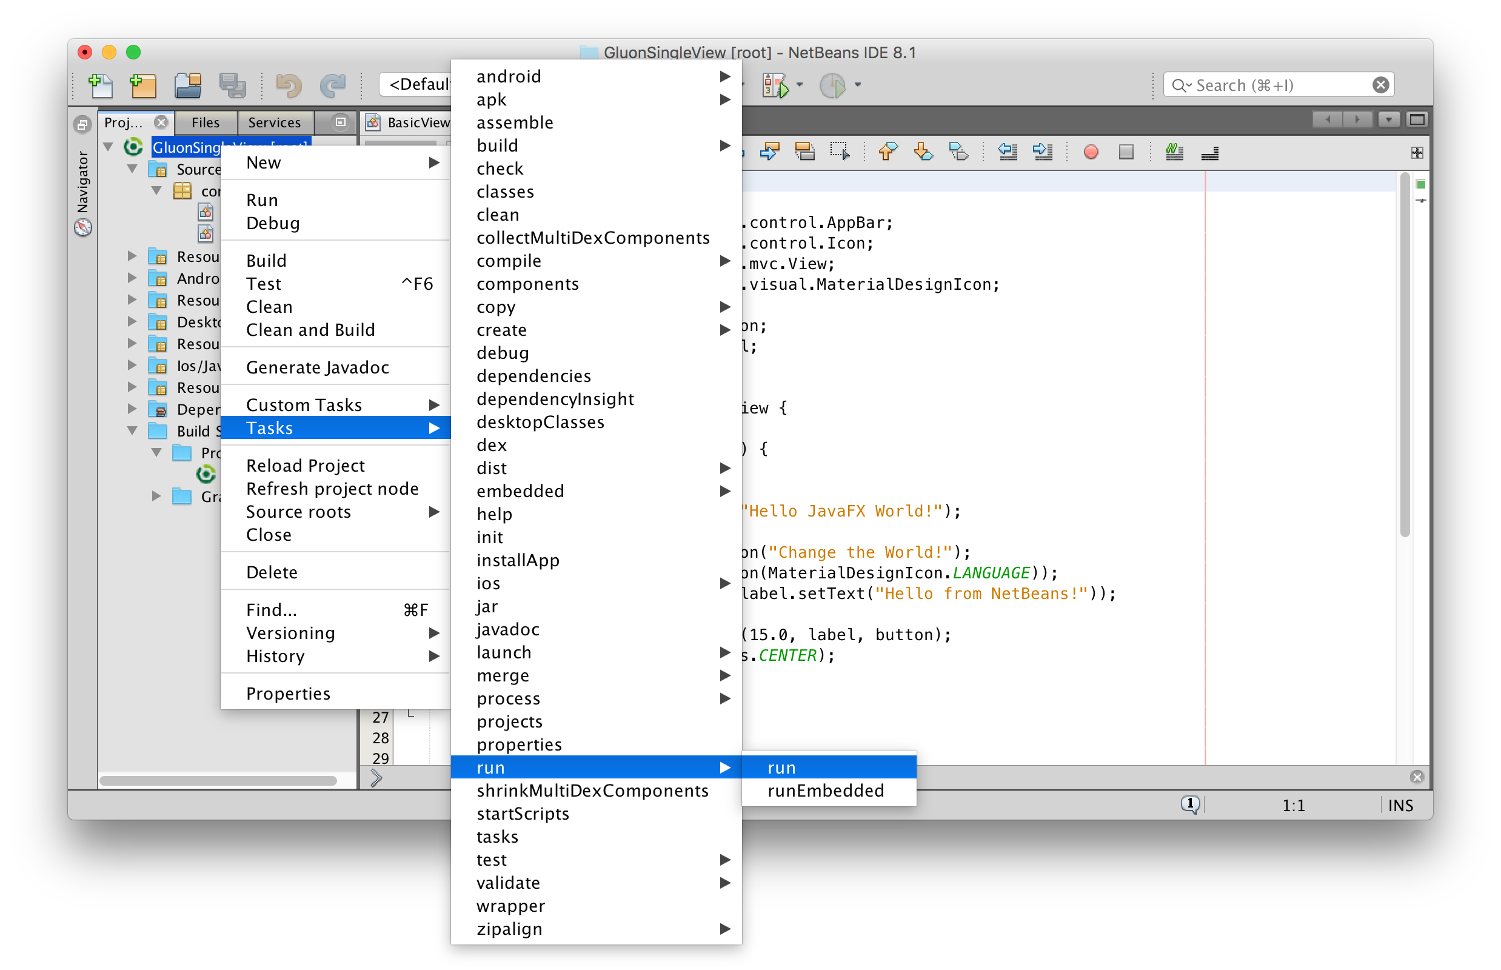Collapse the GluonSingleView root node
The height and width of the screenshot is (970, 1501).
pyautogui.click(x=109, y=147)
